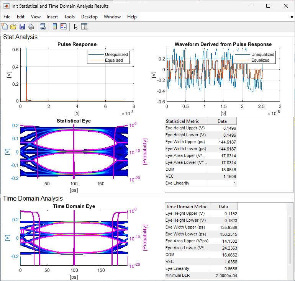The width and height of the screenshot is (295, 281).
Task: Open the Tools menu
Action: tap(69, 17)
